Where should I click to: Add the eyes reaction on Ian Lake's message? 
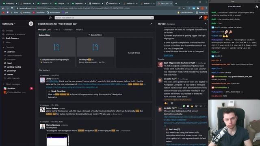pos(188,106)
